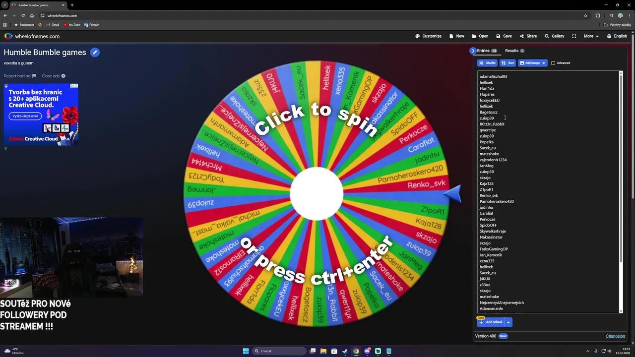The height and width of the screenshot is (357, 635).
Task: Open the English language selector
Action: pos(617,36)
